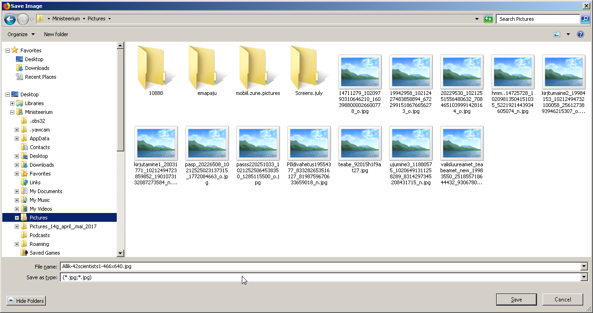593x313 pixels.
Task: Select pasp_20226508 image thumbnail
Action: click(x=207, y=143)
